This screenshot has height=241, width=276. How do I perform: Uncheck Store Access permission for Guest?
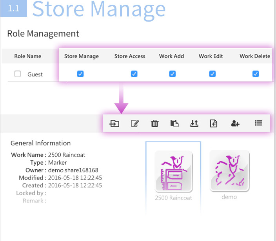point(134,74)
